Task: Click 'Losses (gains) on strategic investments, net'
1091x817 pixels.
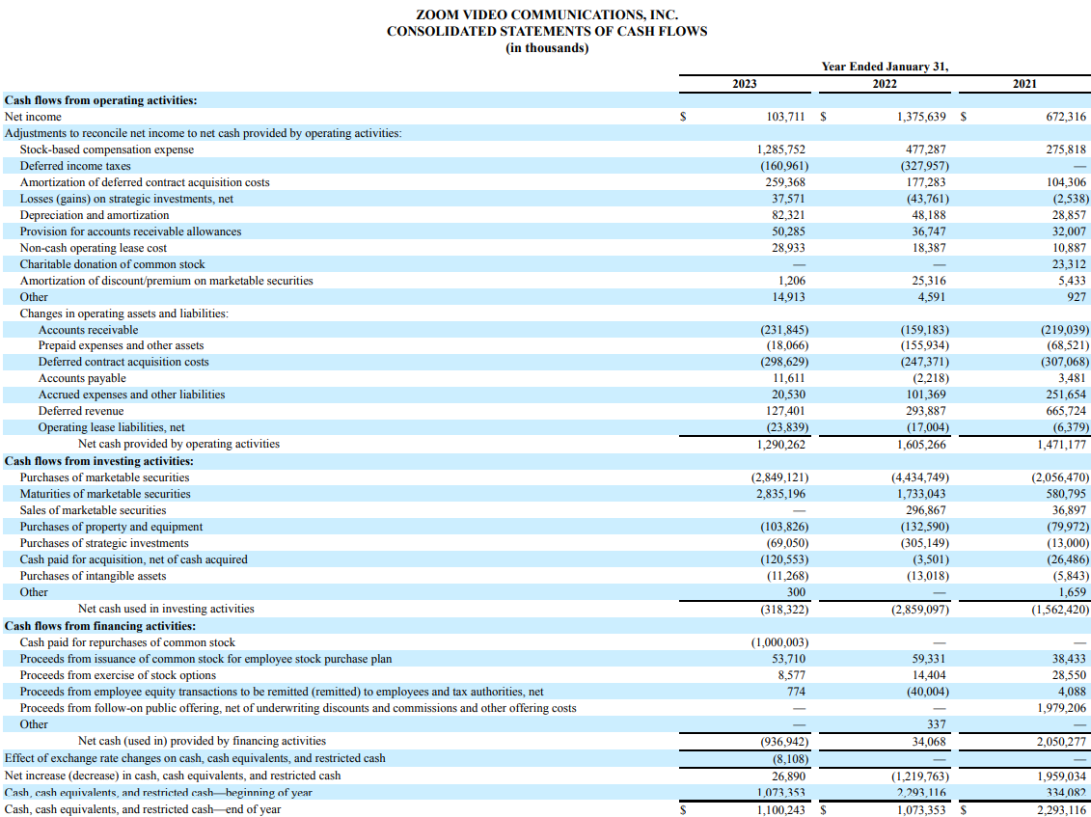Action: [x=126, y=199]
